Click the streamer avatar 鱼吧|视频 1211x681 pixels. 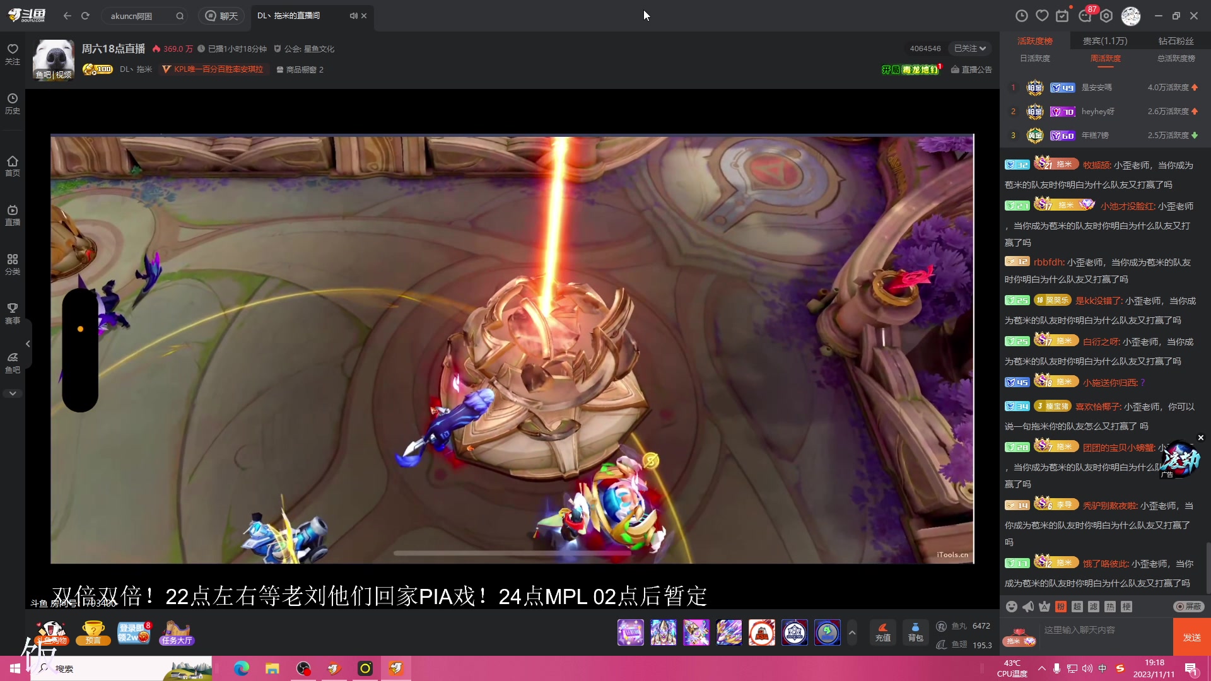(54, 60)
